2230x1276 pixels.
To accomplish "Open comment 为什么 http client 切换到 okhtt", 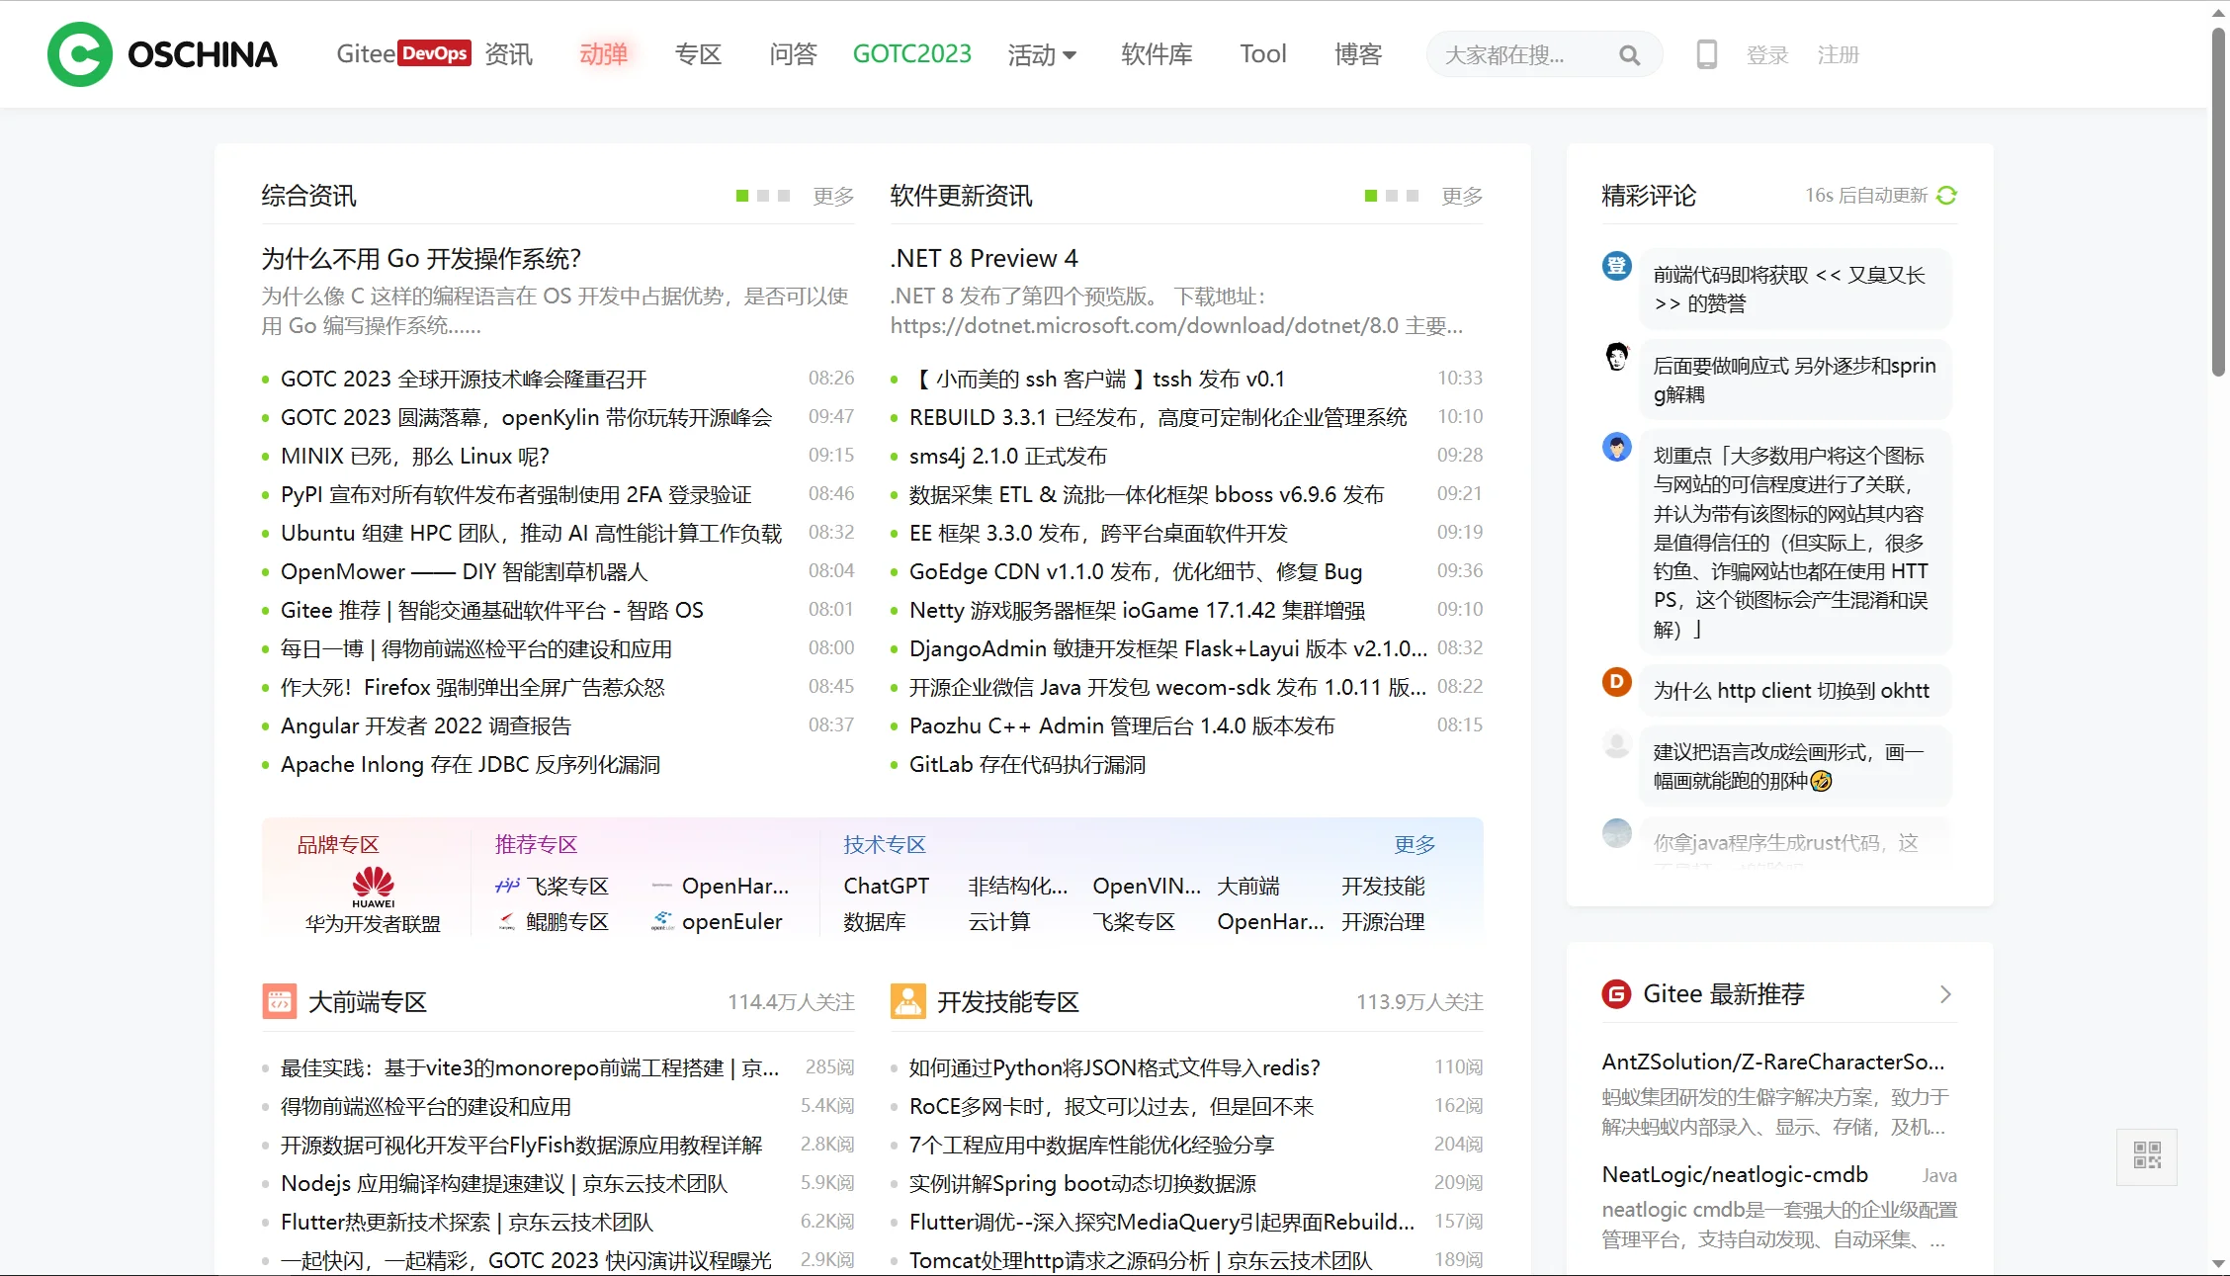I will click(x=1791, y=690).
